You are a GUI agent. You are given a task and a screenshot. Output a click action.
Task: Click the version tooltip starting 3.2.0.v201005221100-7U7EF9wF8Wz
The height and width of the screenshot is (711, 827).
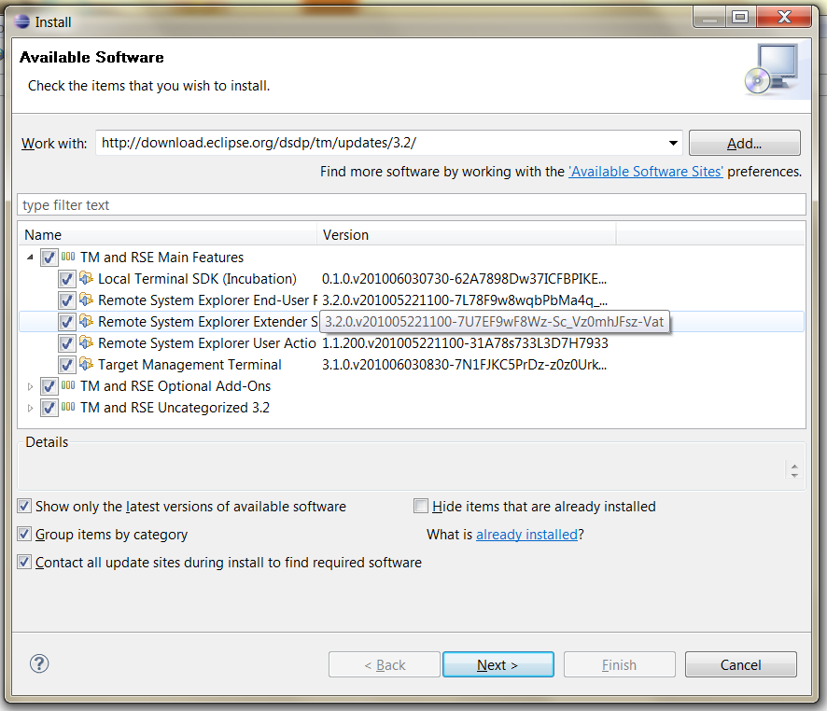[x=494, y=322]
